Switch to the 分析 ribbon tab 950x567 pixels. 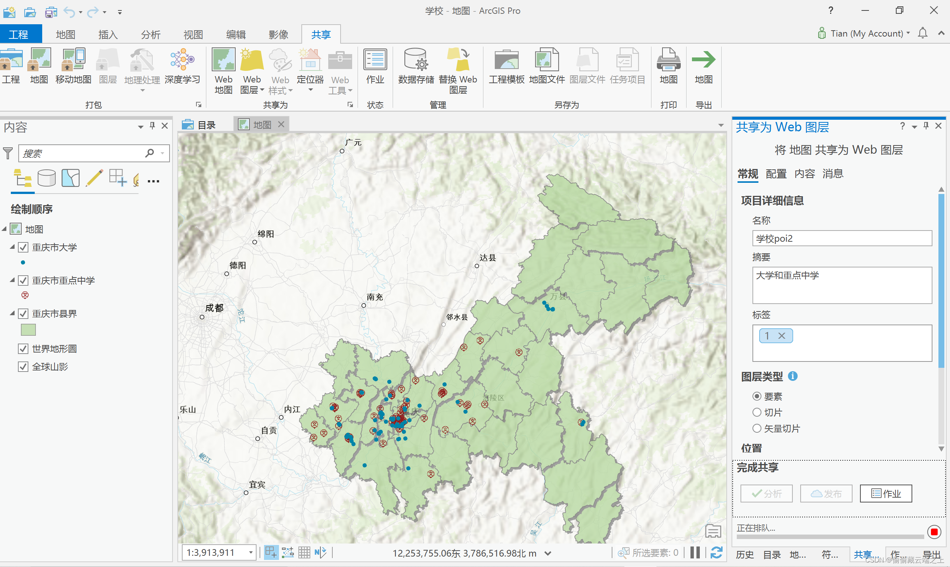(150, 35)
